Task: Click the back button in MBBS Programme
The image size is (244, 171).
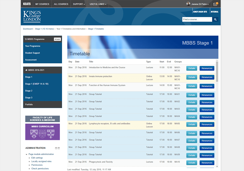Action: (57, 39)
